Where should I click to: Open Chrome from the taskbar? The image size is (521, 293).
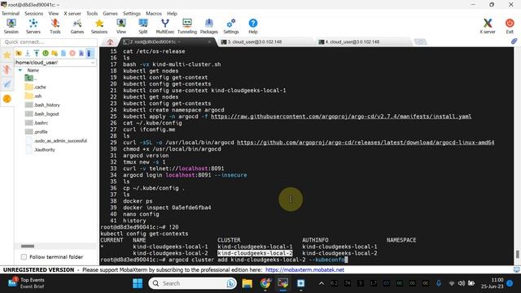point(265,283)
